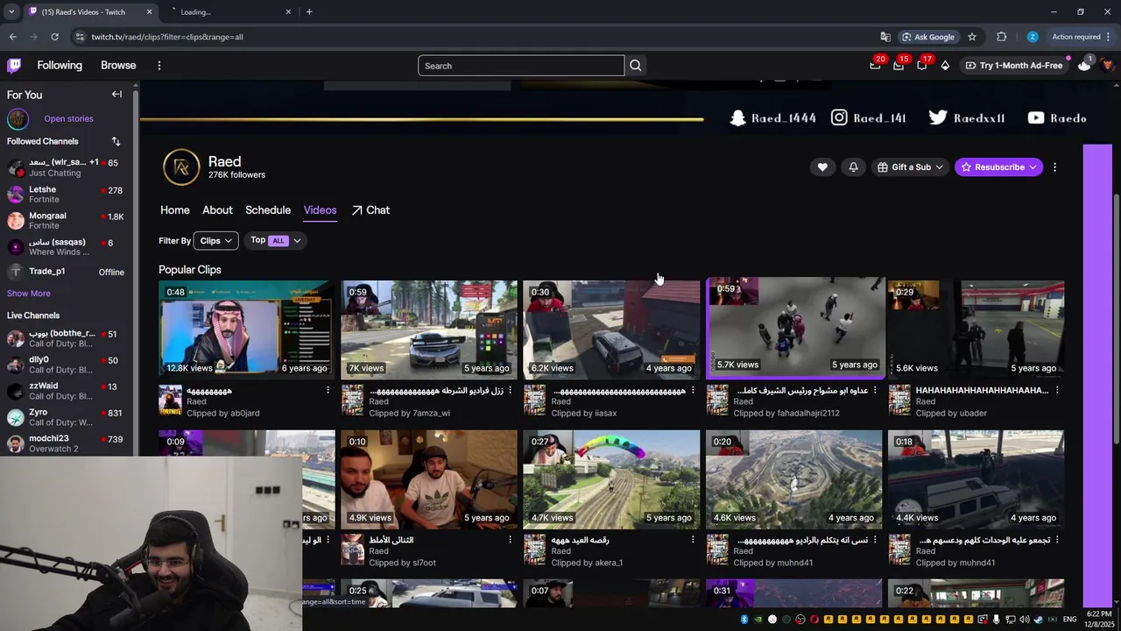This screenshot has height=631, width=1121.
Task: Click ENG language indicator in taskbar
Action: [x=1069, y=620]
